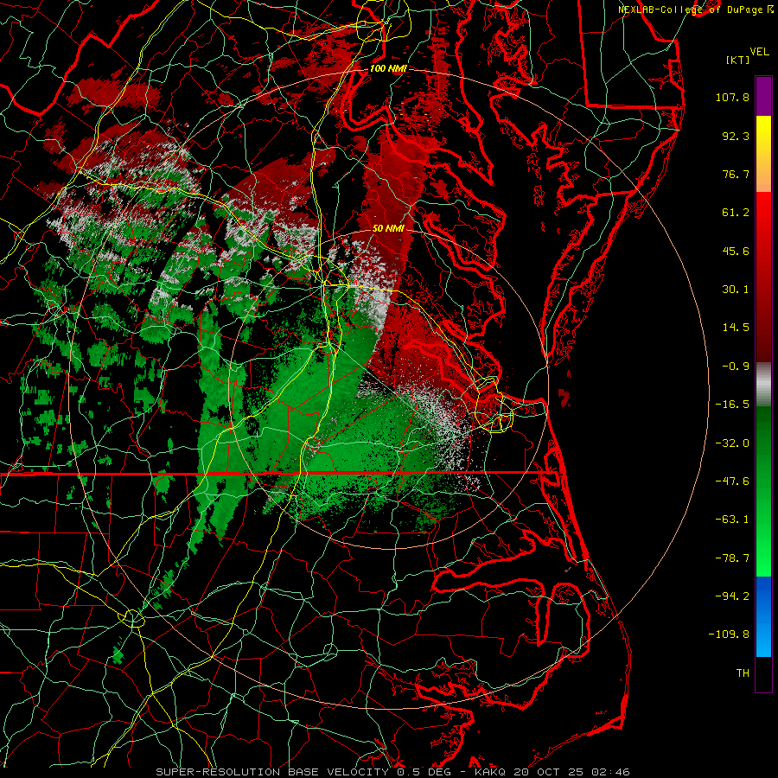Viewport: 778px width, 778px height.
Task: Pick the gray near-zero segment of the color bar
Action: point(763,385)
